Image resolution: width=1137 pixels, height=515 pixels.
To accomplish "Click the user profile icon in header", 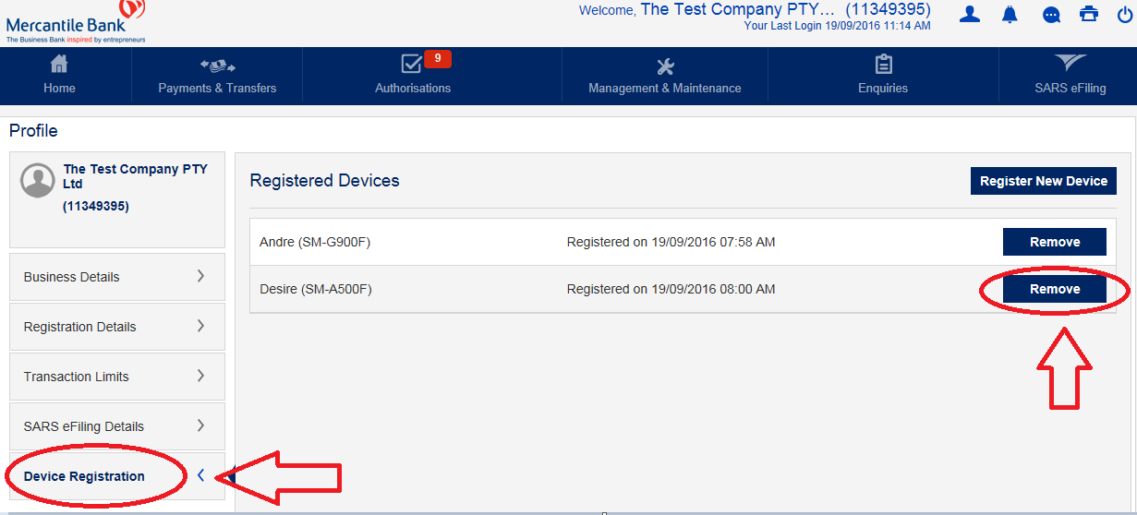I will coord(969,14).
